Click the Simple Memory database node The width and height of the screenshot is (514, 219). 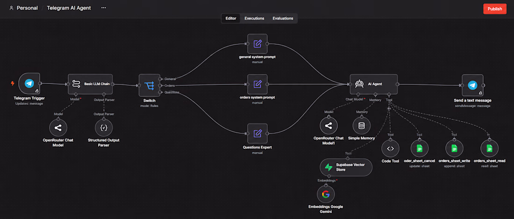pyautogui.click(x=362, y=125)
